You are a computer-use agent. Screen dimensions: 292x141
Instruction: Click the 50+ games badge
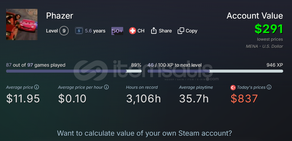point(117,31)
